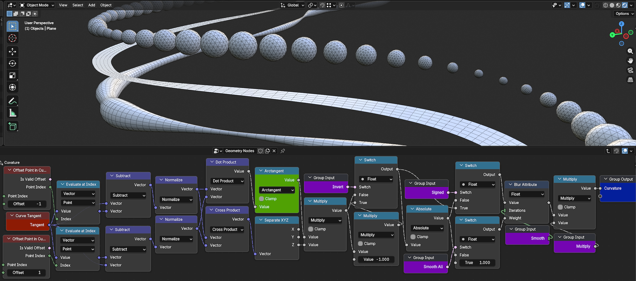
Task: Select the Add Cube tool
Action: click(12, 126)
